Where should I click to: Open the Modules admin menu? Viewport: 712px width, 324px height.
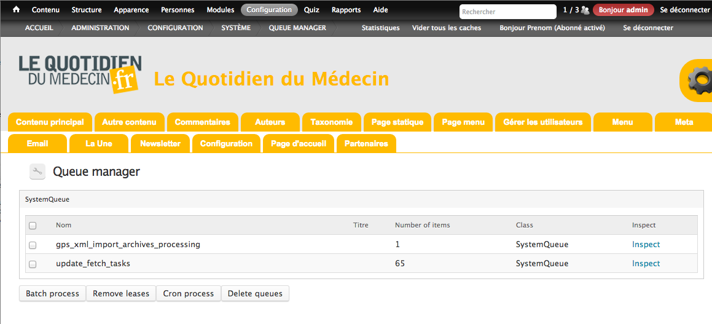tap(220, 10)
